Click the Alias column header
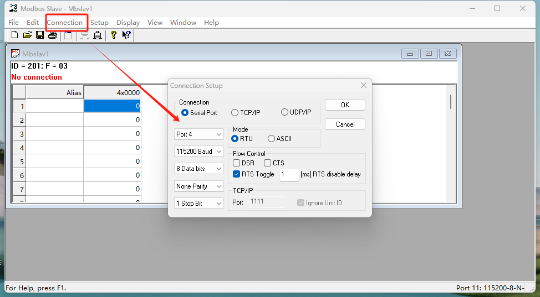 pos(55,92)
